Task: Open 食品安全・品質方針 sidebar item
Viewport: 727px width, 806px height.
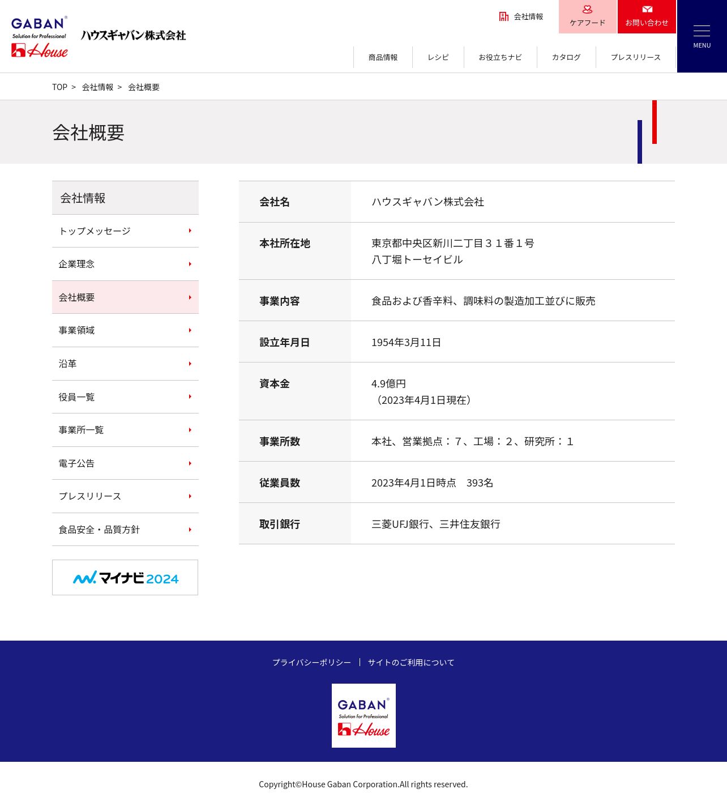Action: (x=125, y=530)
